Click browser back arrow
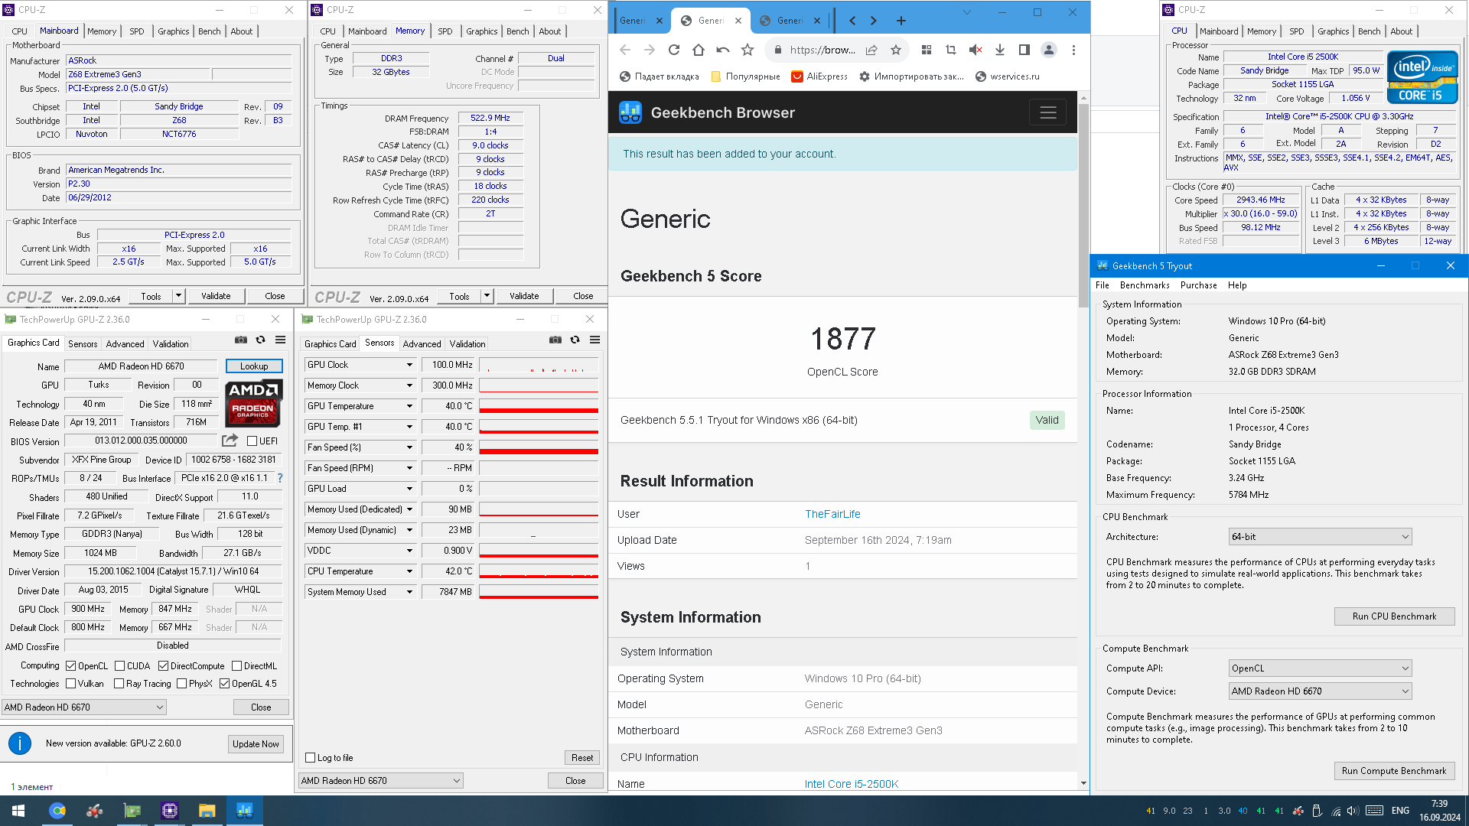1469x826 pixels. (x=625, y=50)
